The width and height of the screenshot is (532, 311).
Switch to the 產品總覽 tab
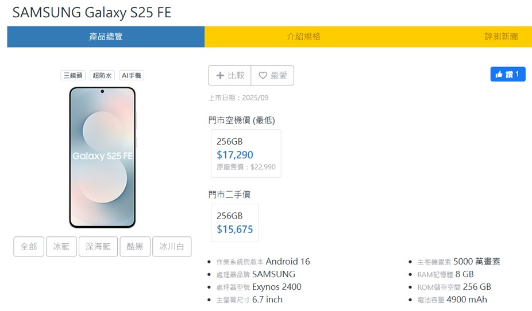[x=106, y=37]
